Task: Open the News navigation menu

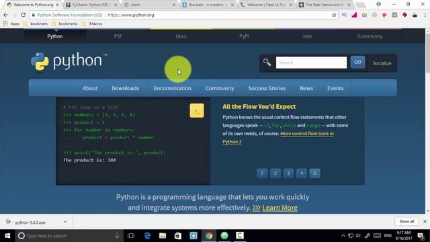Action: click(306, 88)
